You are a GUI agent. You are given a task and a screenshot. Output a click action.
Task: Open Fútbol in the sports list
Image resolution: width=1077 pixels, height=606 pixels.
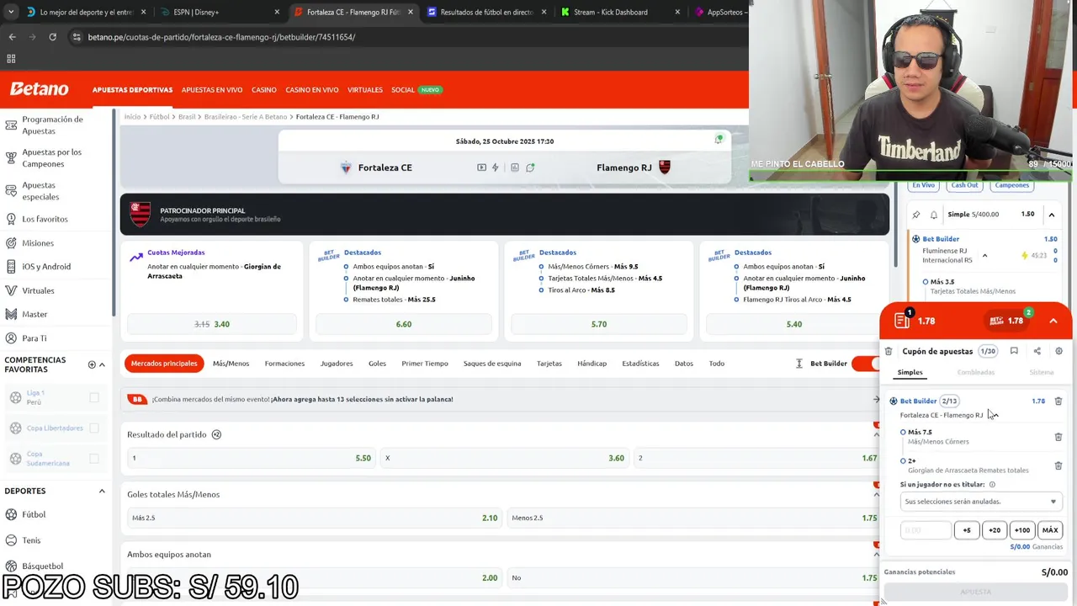34,514
